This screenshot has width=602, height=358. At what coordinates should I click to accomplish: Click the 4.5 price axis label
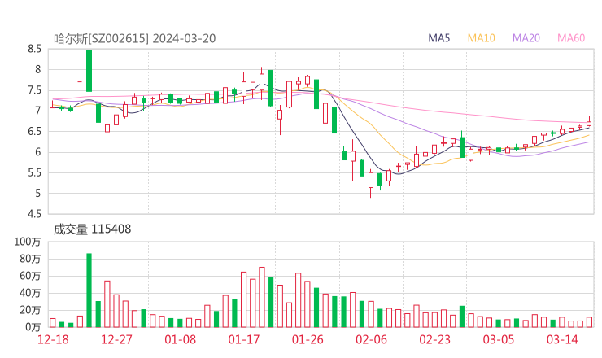[34, 214]
